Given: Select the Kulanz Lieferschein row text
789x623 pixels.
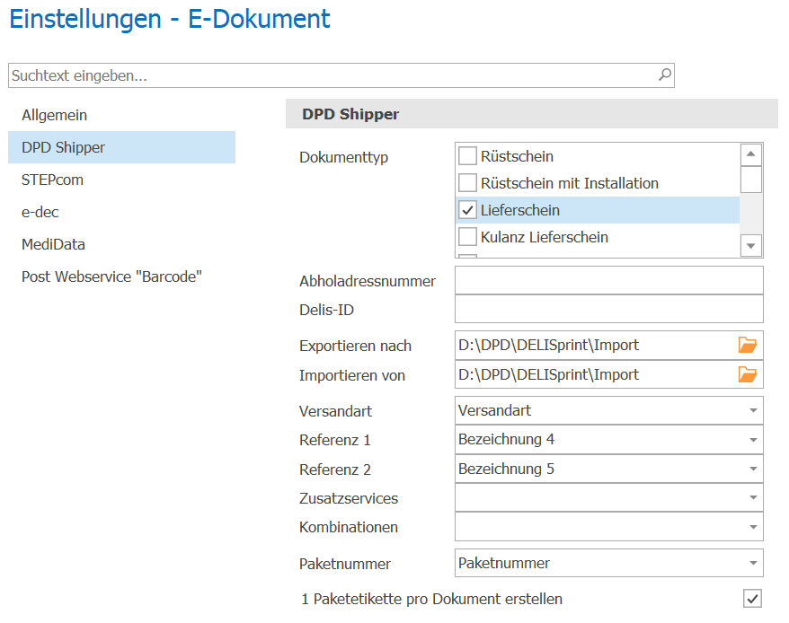Looking at the screenshot, I should coord(545,237).
